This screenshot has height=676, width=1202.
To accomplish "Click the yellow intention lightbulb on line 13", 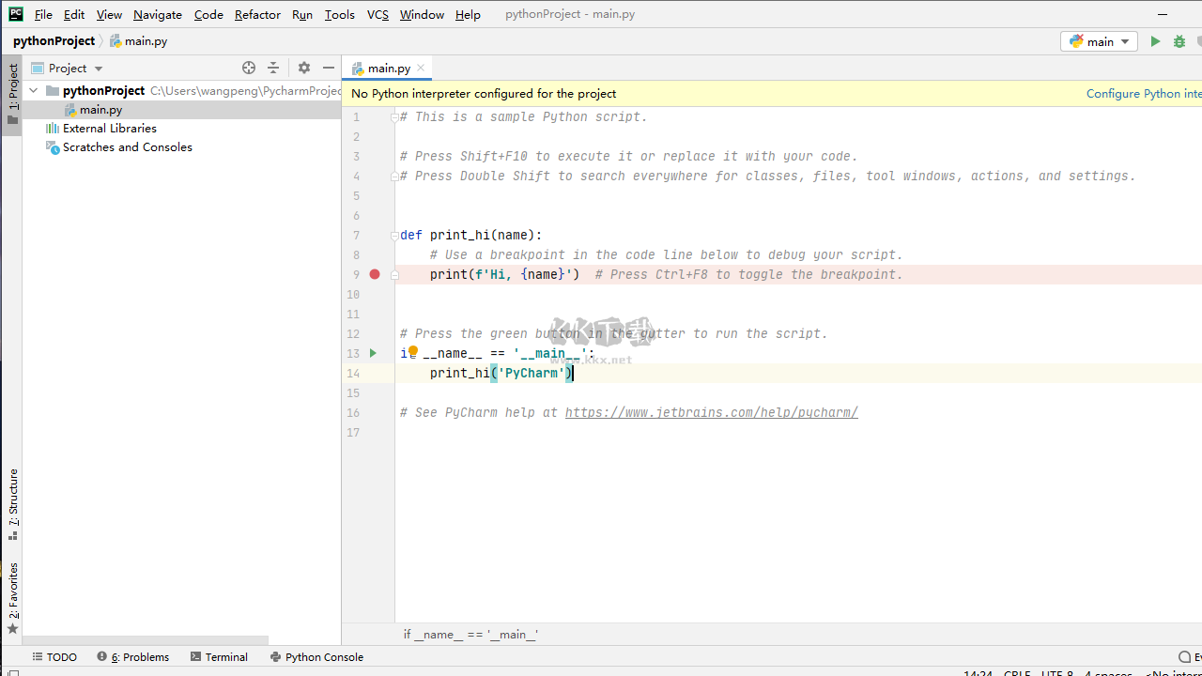I will coord(412,352).
